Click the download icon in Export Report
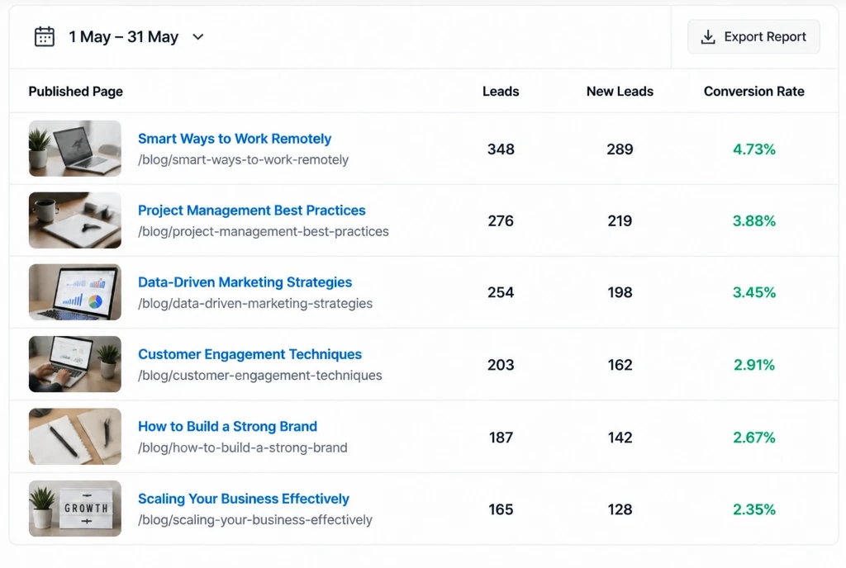846x568 pixels. click(x=708, y=36)
